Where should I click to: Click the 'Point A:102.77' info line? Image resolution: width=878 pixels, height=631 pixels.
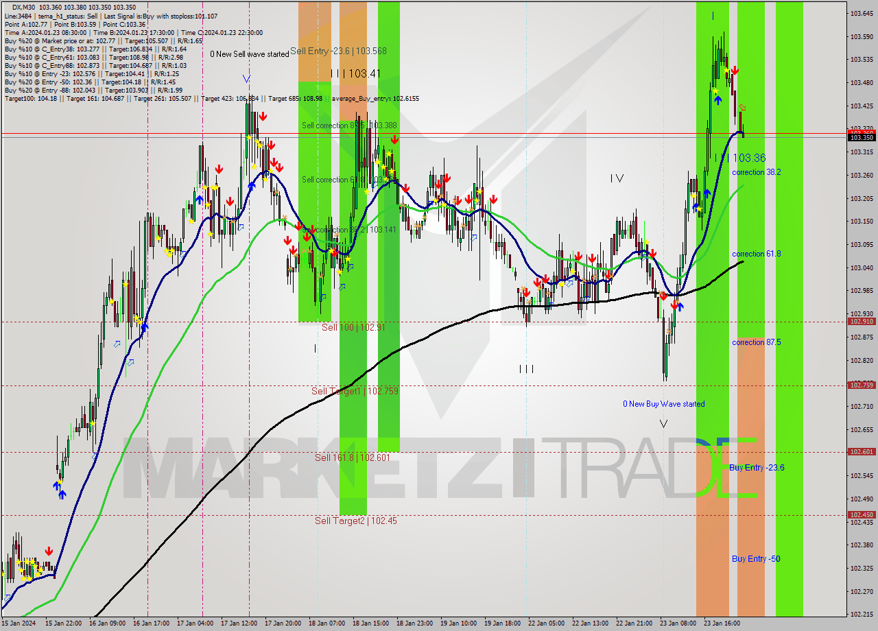73,24
